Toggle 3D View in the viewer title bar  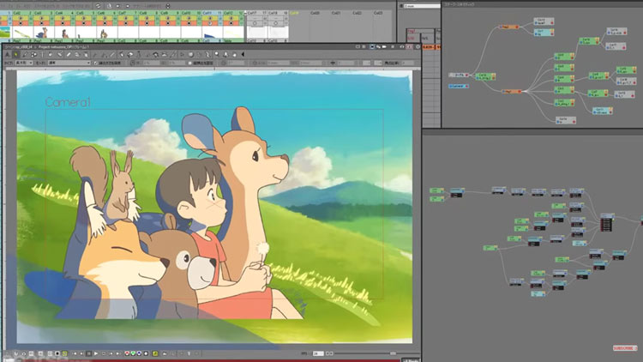[378, 46]
